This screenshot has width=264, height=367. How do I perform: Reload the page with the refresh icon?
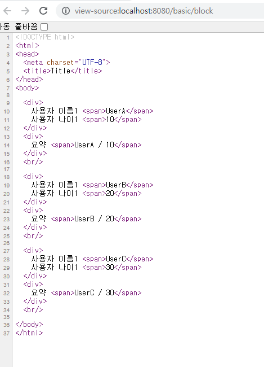tap(43, 11)
